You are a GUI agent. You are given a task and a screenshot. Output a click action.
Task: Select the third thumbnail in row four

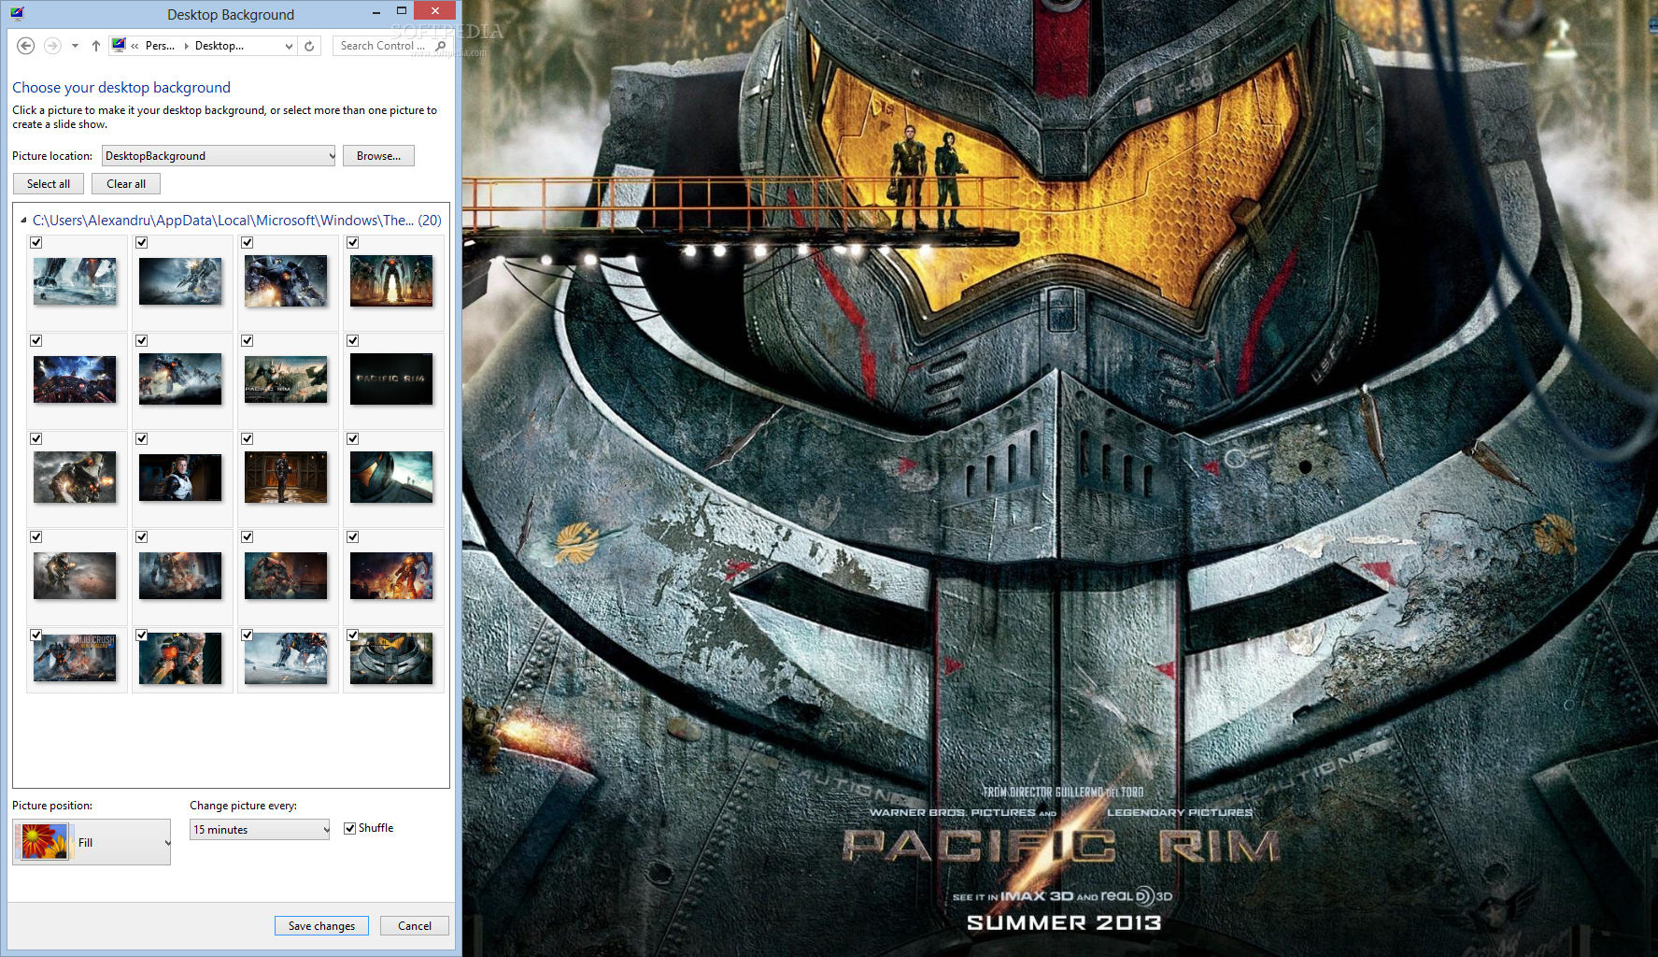(286, 576)
